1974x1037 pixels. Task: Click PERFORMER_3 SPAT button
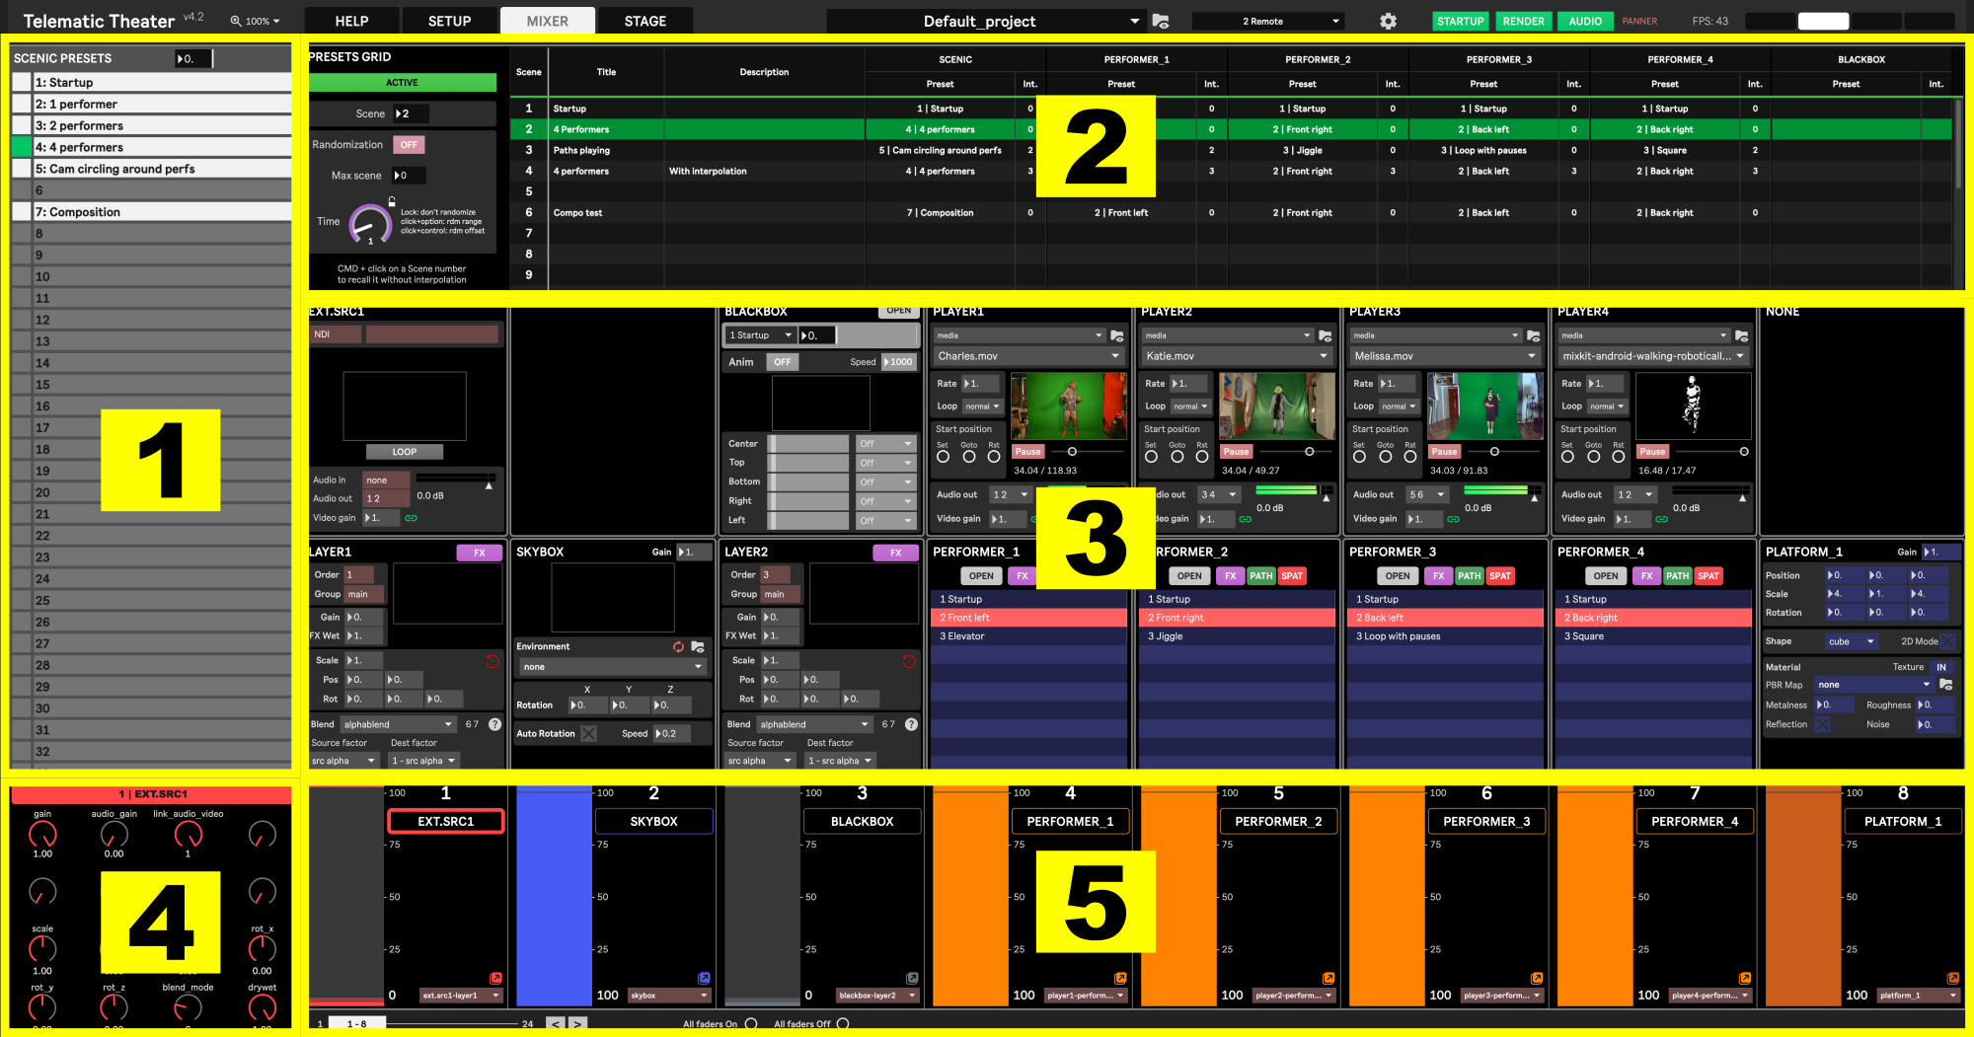click(x=1500, y=576)
